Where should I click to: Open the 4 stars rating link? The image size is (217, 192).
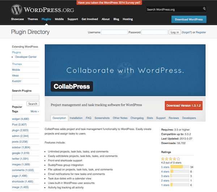(x=165, y=171)
